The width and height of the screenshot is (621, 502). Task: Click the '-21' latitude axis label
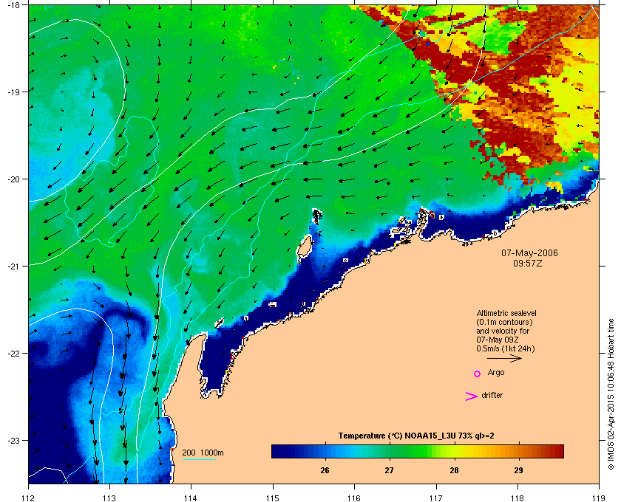13,266
